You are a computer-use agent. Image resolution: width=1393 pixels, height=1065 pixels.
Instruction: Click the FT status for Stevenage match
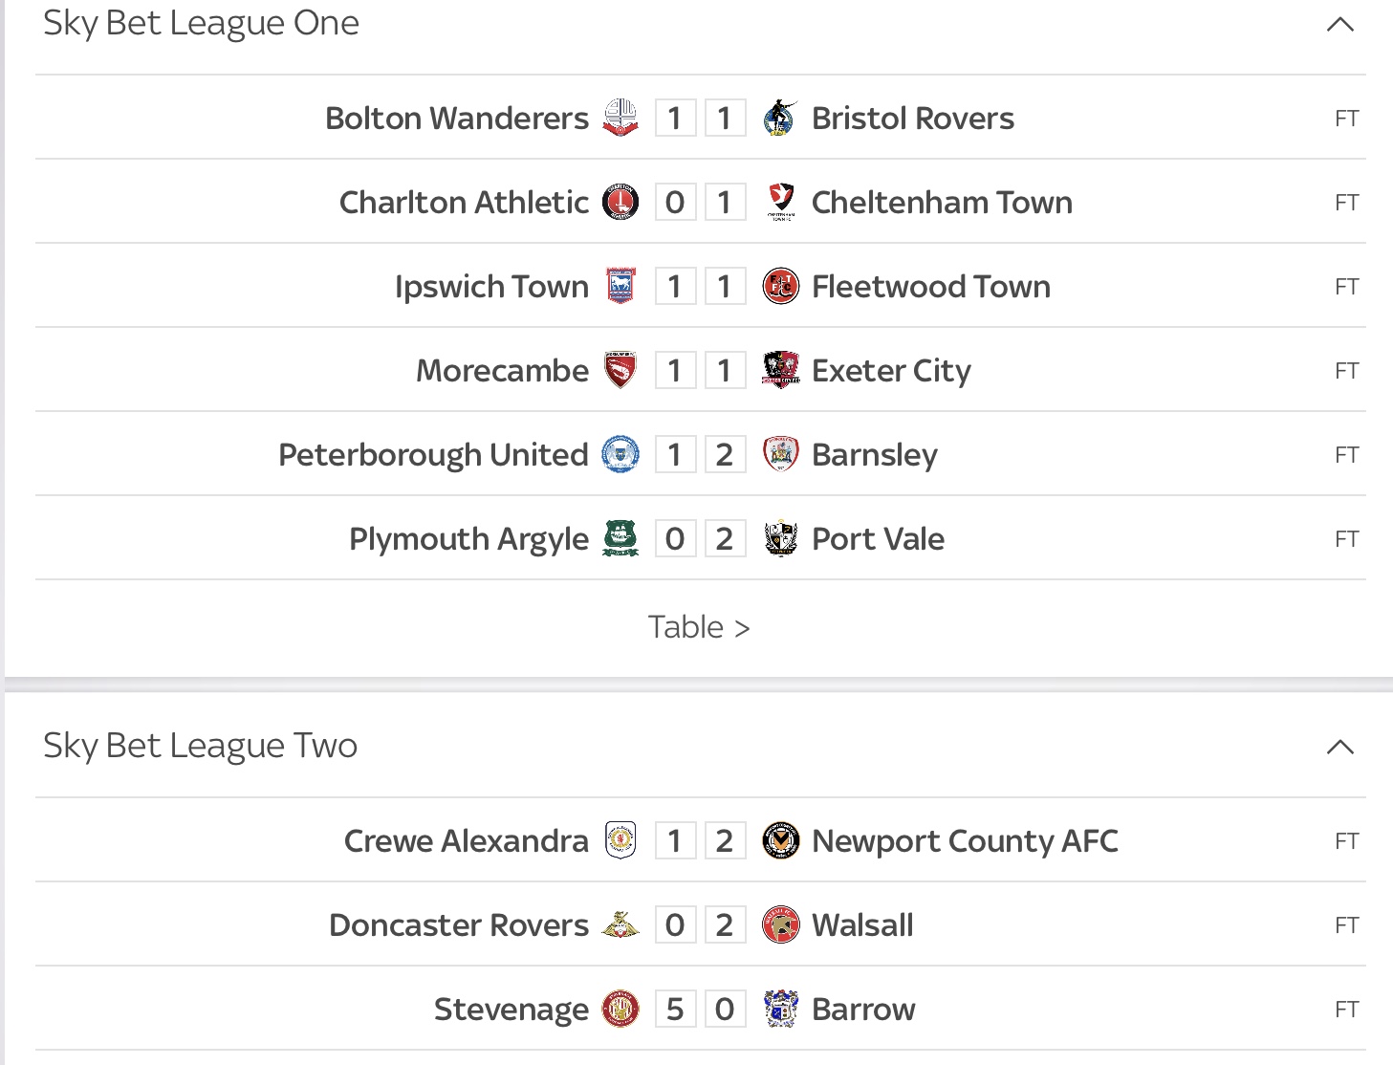click(x=1346, y=1009)
